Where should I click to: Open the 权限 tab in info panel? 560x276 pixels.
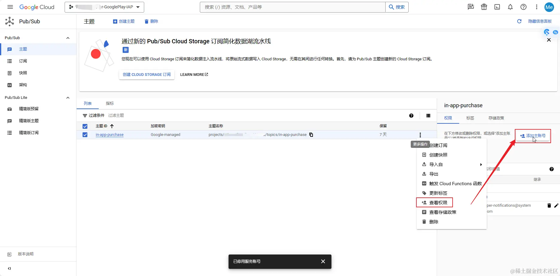448,118
